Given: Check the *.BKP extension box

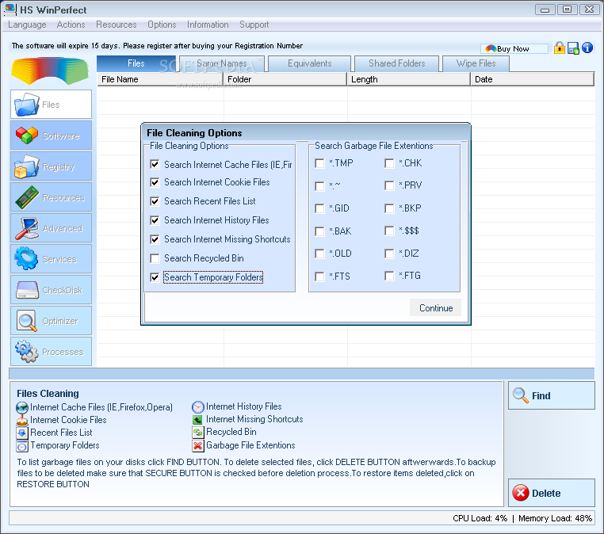Looking at the screenshot, I should point(389,208).
